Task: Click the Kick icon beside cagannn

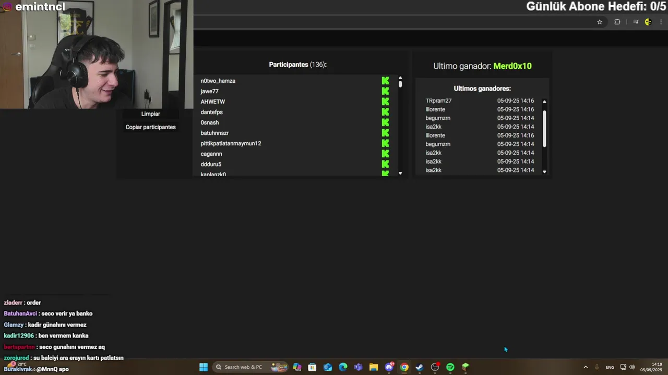Action: [x=385, y=154]
